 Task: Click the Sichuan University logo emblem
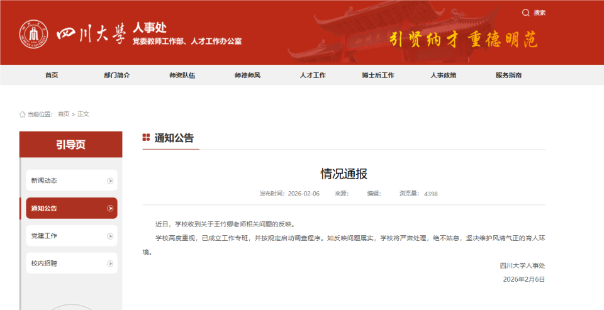coord(34,34)
